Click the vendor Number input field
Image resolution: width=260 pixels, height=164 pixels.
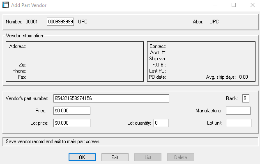pos(60,21)
